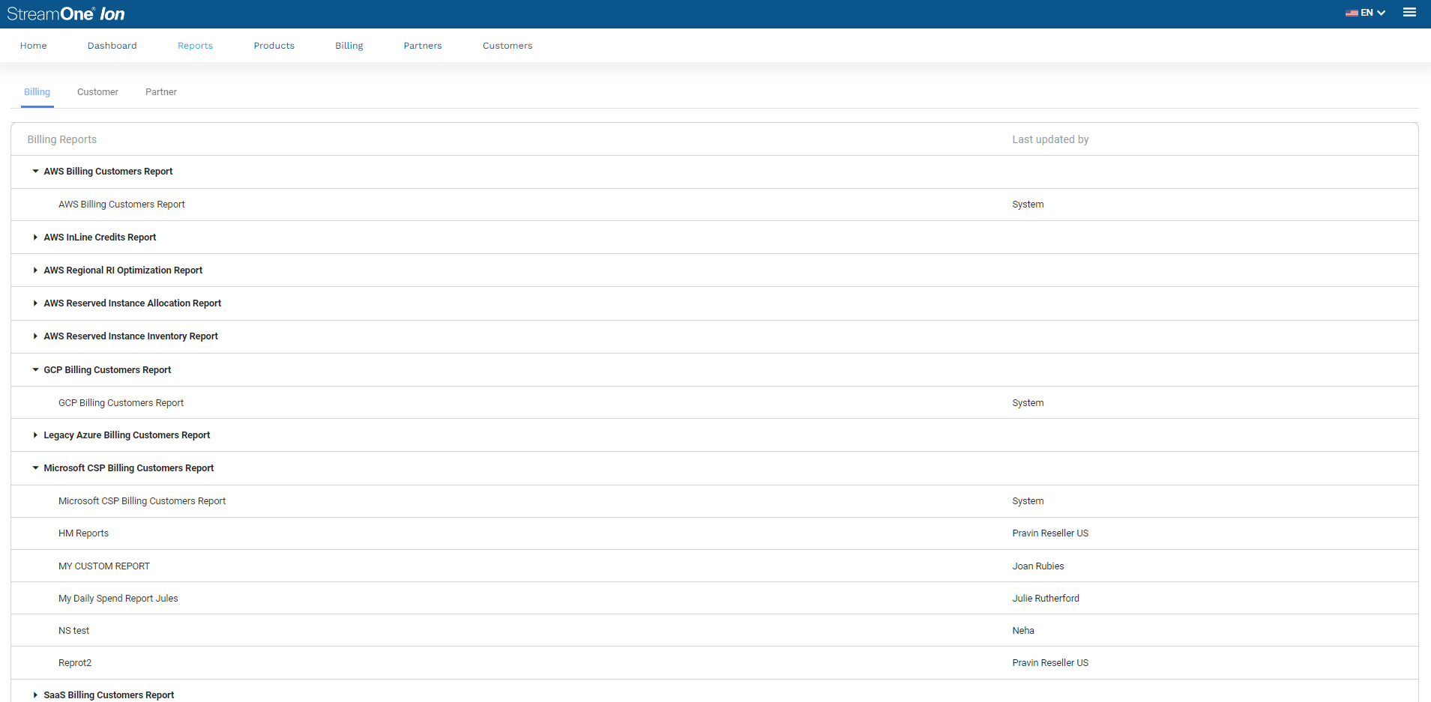Click Pravin Reseller US in HM Reports row
The width and height of the screenshot is (1431, 702).
[x=1050, y=533]
